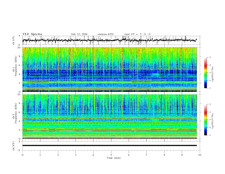Click the ch.1(V) waveform trace
Screen dimensions: 225x174
click(109, 40)
